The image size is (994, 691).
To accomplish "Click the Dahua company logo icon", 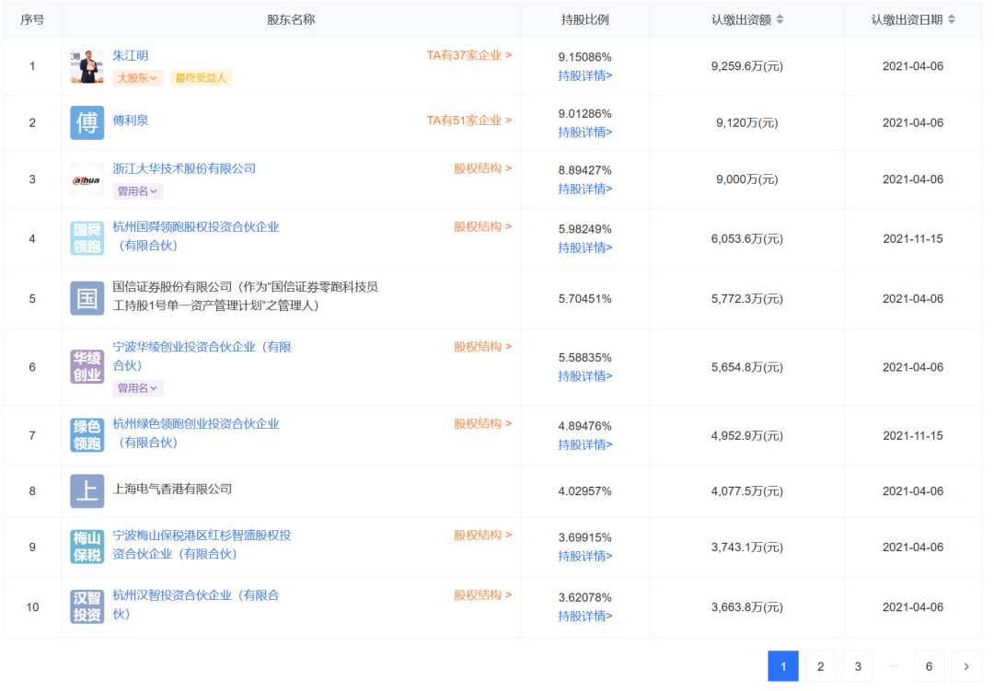I will tap(87, 180).
